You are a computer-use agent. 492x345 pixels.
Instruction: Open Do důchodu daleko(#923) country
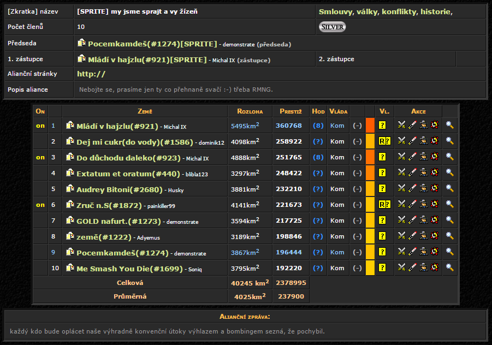(x=129, y=158)
